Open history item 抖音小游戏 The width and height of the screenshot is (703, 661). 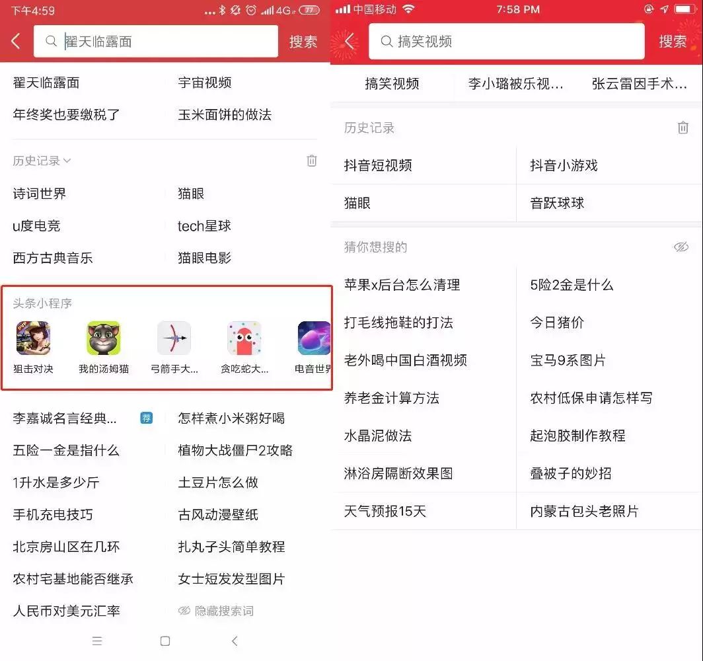pyautogui.click(x=564, y=165)
